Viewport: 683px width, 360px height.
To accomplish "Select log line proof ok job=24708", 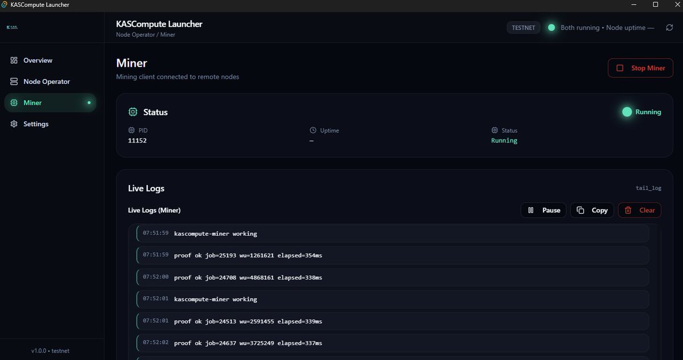I will point(393,277).
